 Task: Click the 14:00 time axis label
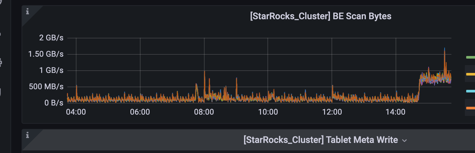396,112
